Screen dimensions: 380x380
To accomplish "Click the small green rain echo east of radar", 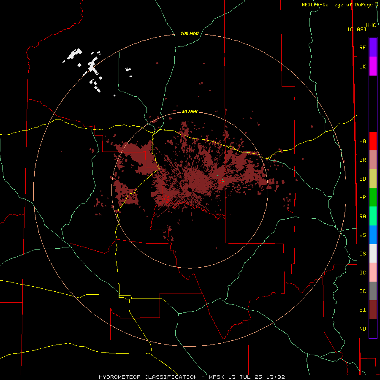I will pyautogui.click(x=222, y=180).
